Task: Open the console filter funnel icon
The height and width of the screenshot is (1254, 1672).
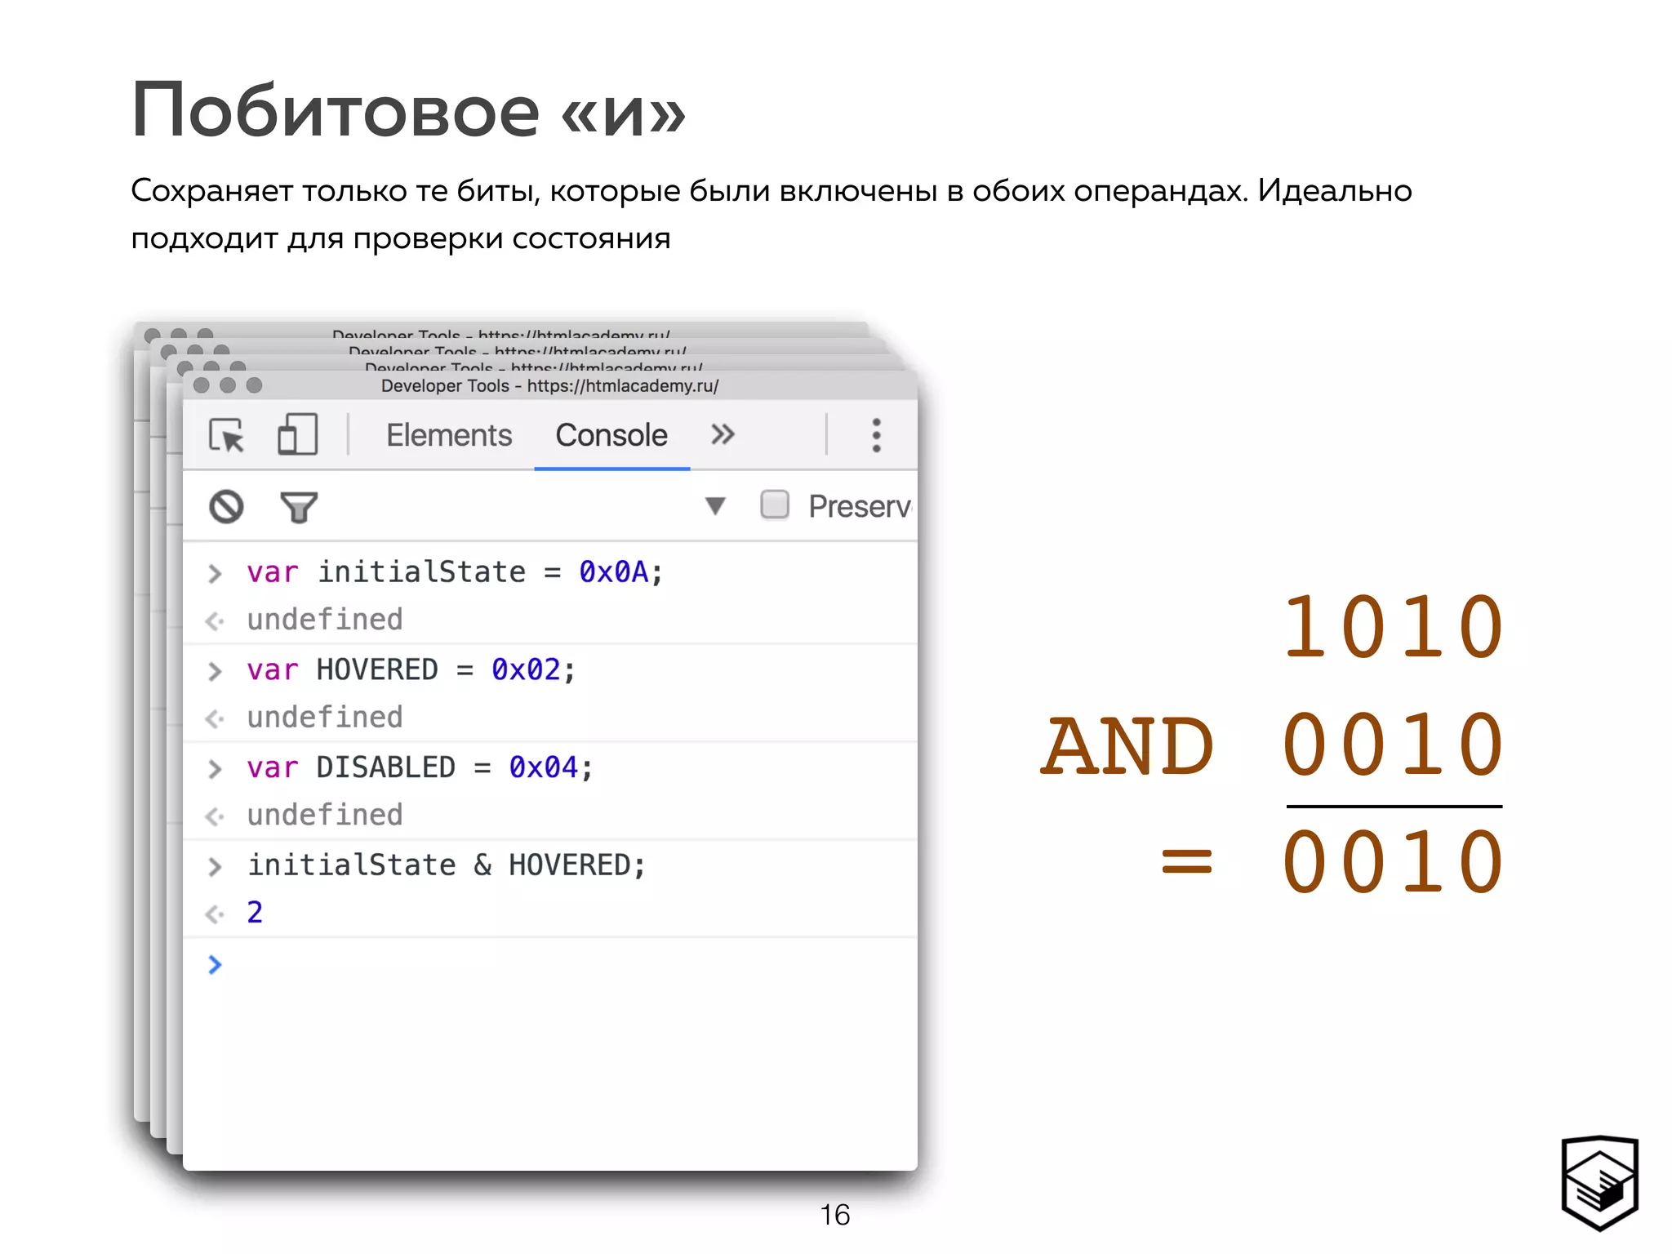Action: pyautogui.click(x=299, y=507)
